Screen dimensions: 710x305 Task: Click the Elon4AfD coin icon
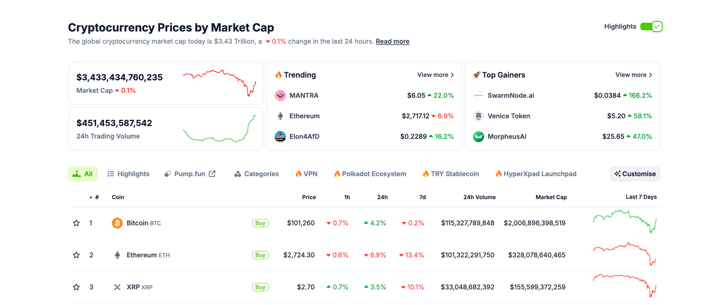point(280,136)
